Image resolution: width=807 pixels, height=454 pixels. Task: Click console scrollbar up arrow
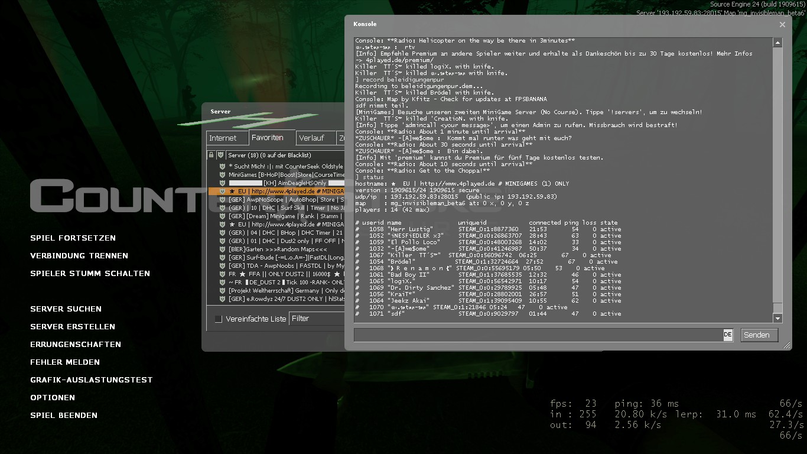coord(777,43)
